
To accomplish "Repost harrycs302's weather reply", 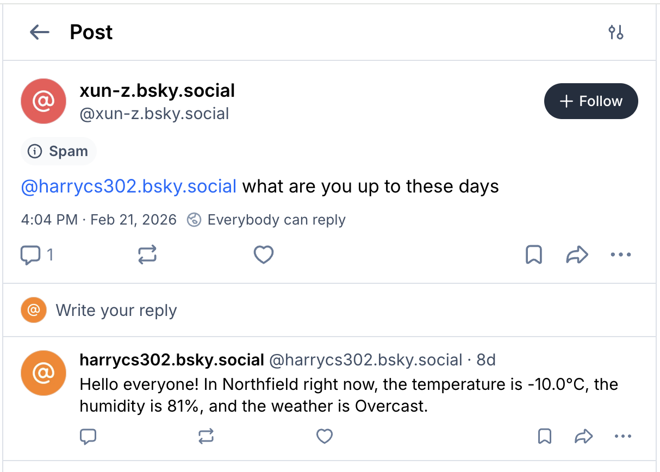I will (x=206, y=436).
